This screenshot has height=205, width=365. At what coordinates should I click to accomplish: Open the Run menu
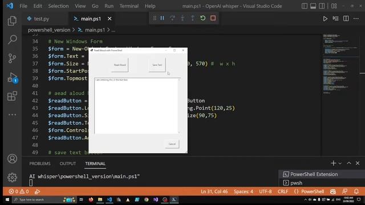coord(109,6)
